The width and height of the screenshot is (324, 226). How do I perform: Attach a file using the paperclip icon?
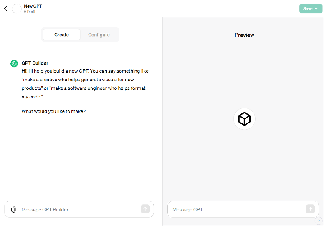point(13,209)
